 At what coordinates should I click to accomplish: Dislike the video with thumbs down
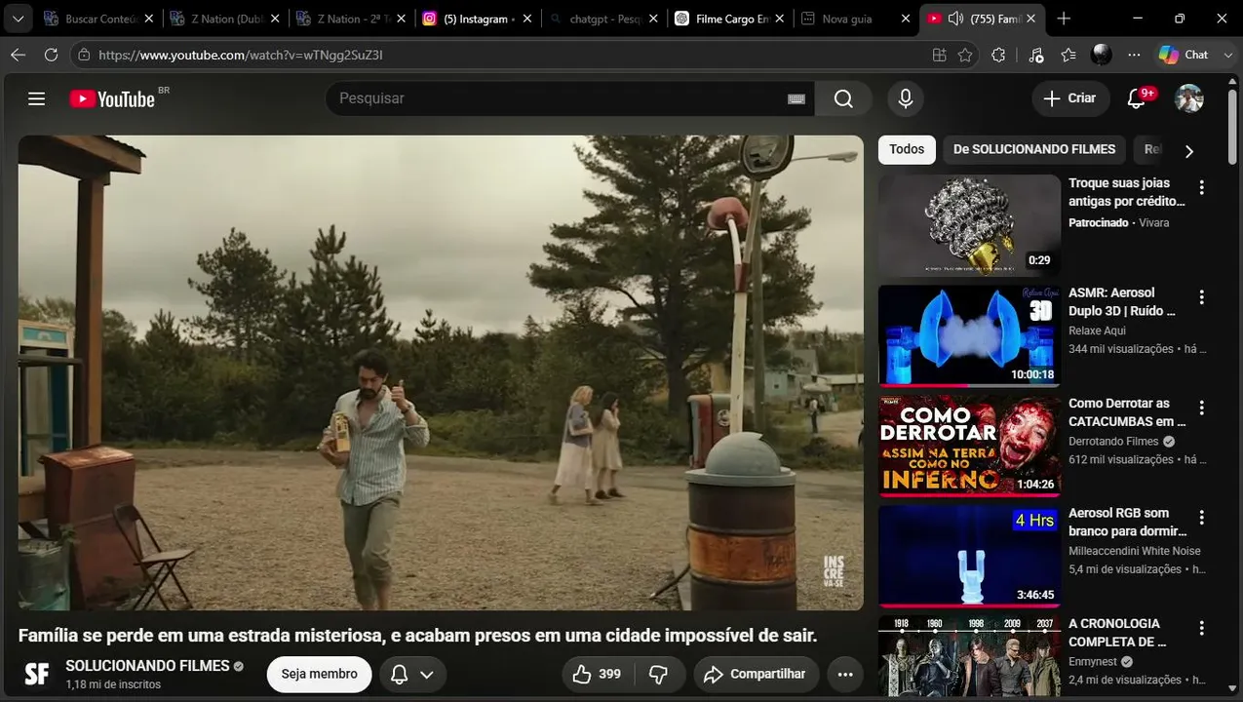[659, 674]
